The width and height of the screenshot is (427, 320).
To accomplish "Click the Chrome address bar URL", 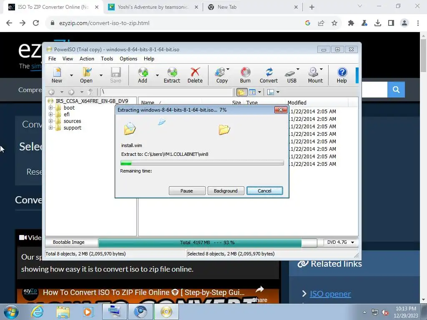I will [104, 23].
